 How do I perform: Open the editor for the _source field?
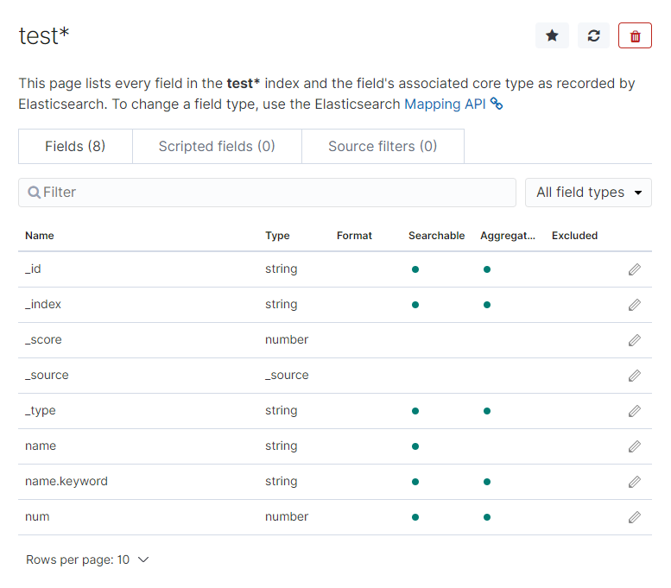635,376
